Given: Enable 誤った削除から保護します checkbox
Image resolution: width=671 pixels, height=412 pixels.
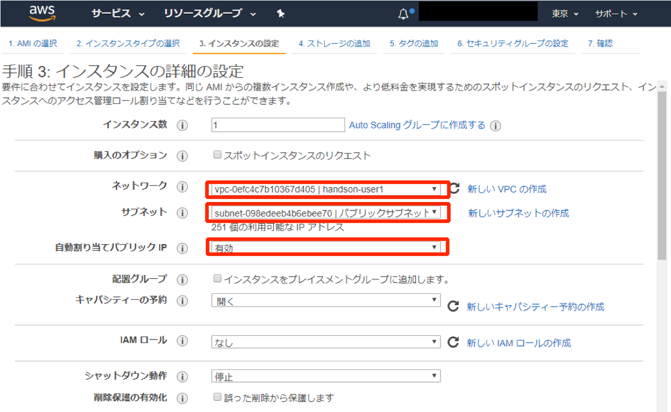Looking at the screenshot, I should tap(217, 397).
